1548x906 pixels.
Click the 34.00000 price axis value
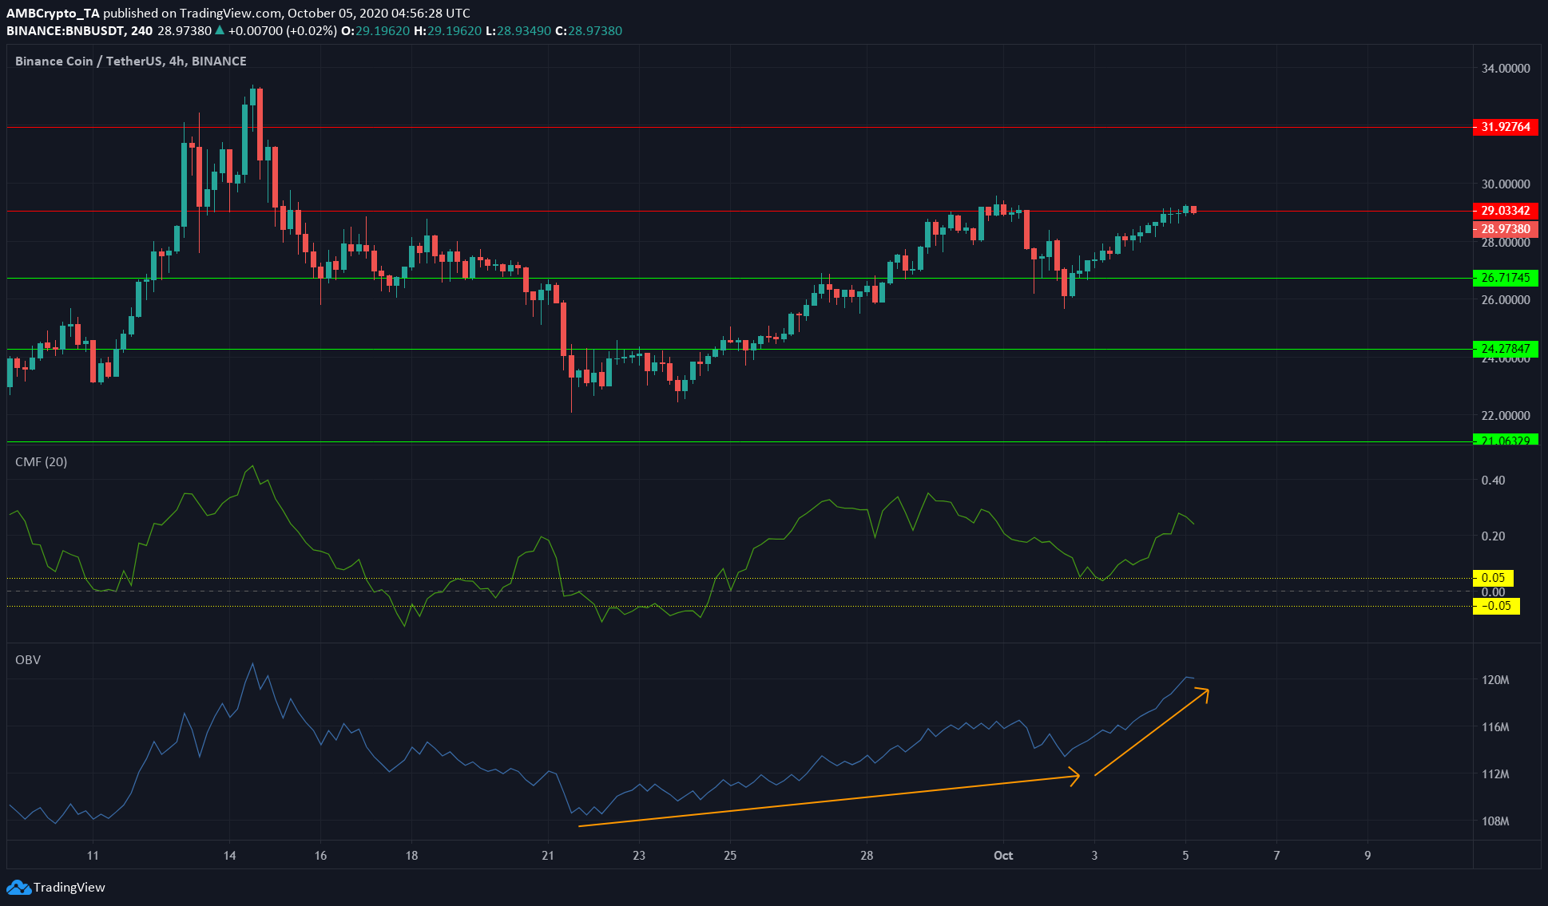click(x=1506, y=69)
